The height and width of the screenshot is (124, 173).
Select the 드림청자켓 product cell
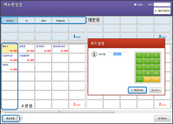coord(26,58)
